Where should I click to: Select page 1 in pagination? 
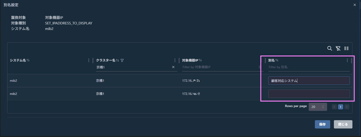click(340, 107)
